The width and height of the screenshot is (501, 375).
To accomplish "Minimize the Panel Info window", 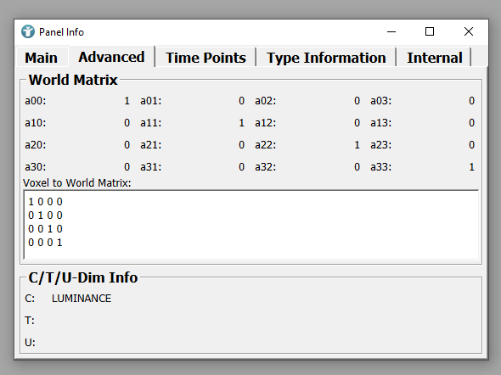I will pyautogui.click(x=391, y=31).
